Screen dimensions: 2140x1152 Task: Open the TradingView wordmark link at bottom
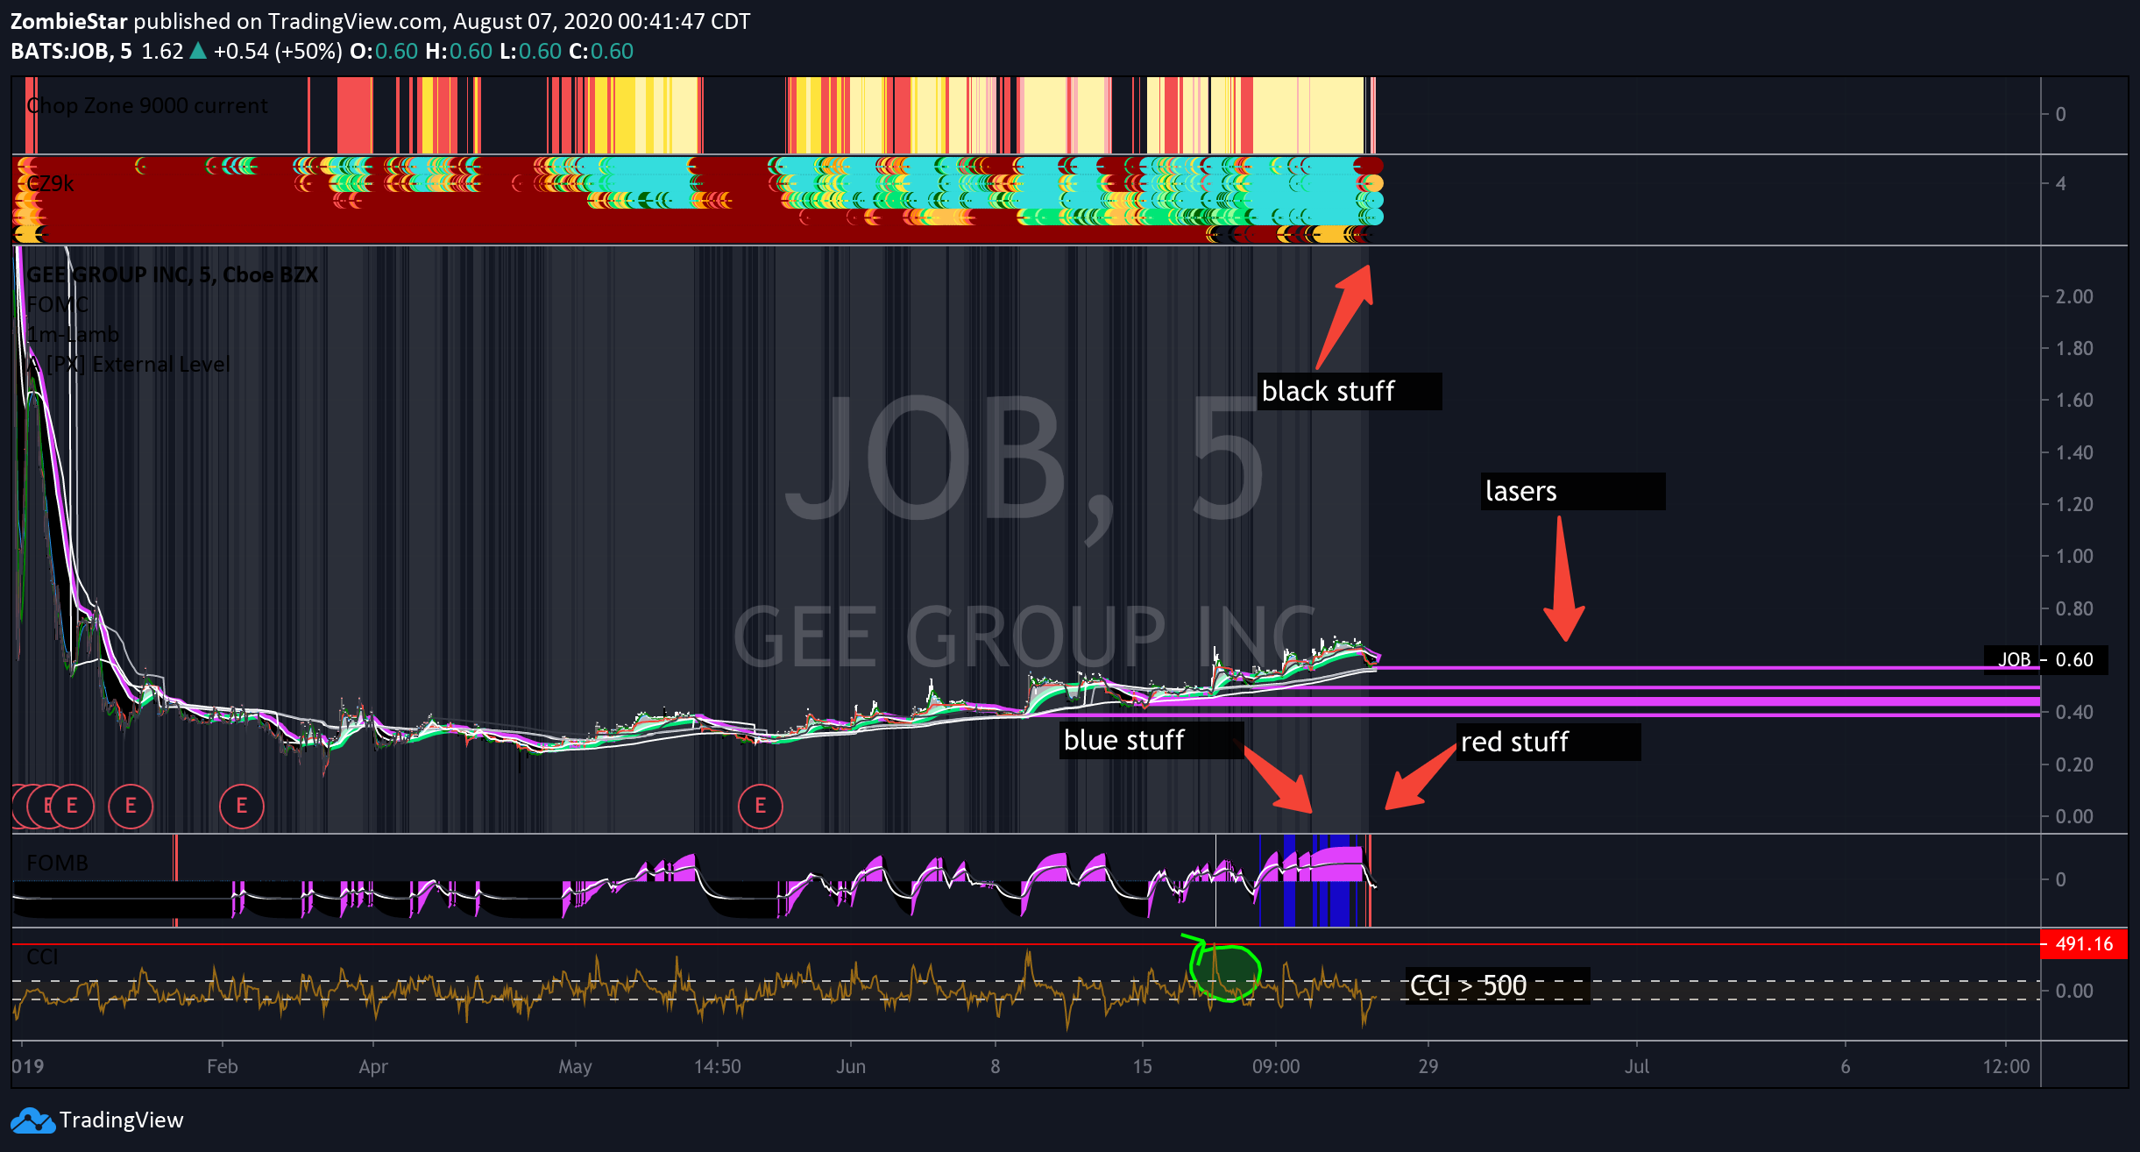tap(122, 1120)
